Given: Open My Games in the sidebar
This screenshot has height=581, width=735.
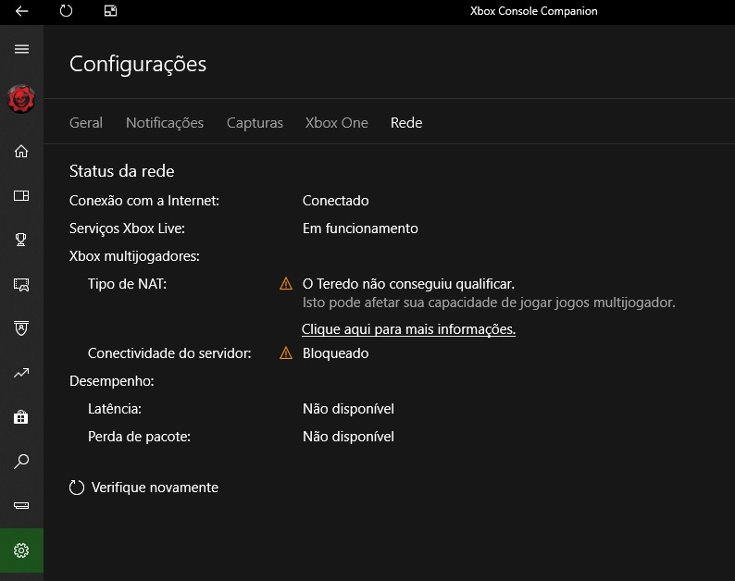Looking at the screenshot, I should 21,196.
